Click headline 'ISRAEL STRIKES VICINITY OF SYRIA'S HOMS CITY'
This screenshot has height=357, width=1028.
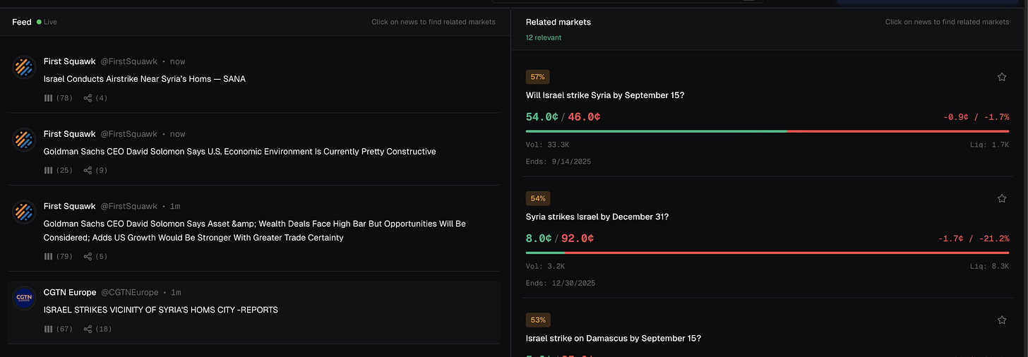[x=161, y=310]
